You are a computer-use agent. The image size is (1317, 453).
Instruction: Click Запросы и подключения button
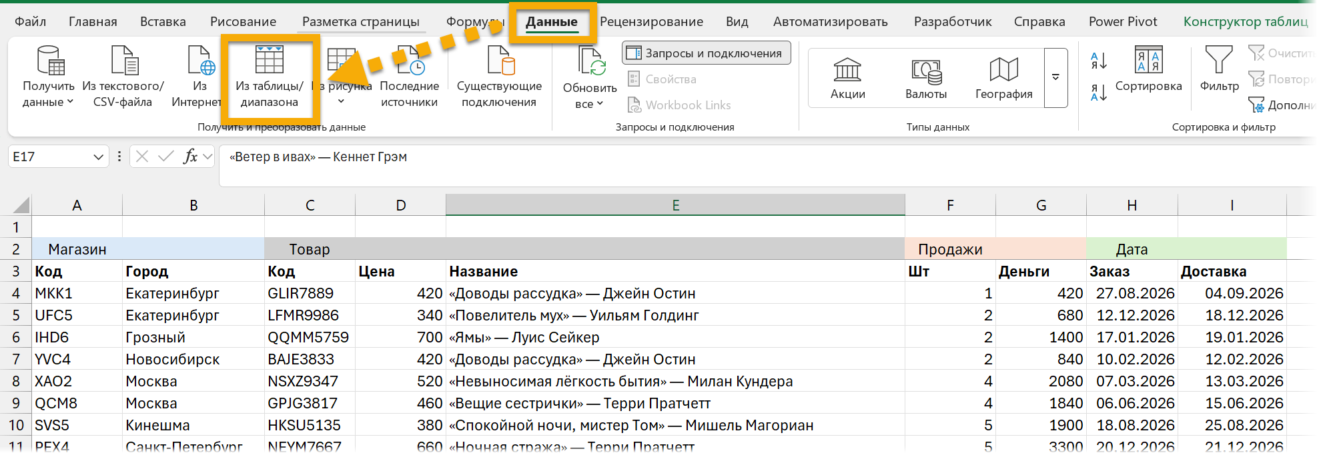(706, 53)
